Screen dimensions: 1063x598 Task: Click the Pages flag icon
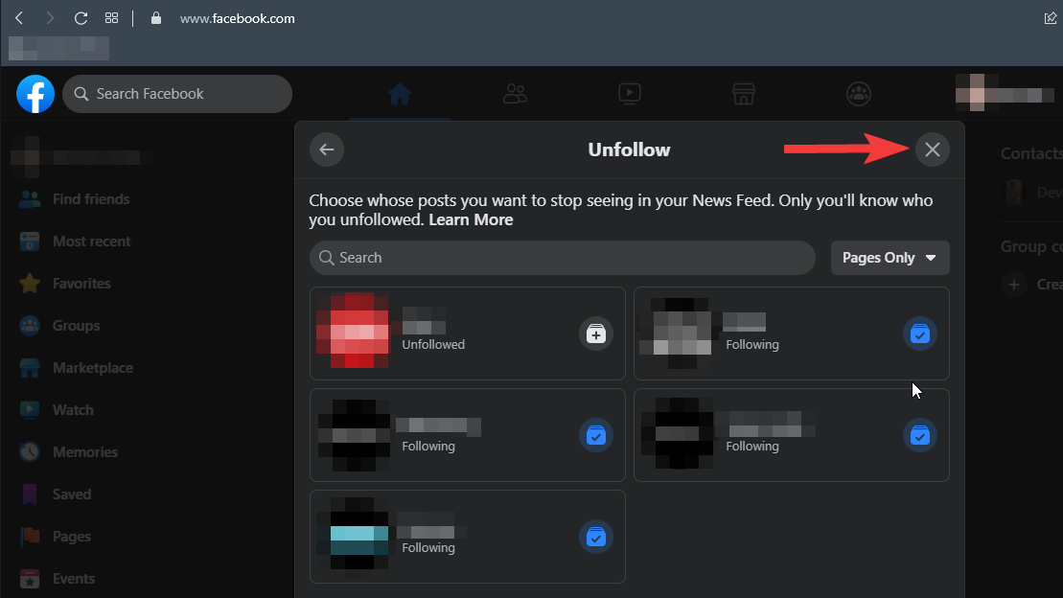pos(30,537)
